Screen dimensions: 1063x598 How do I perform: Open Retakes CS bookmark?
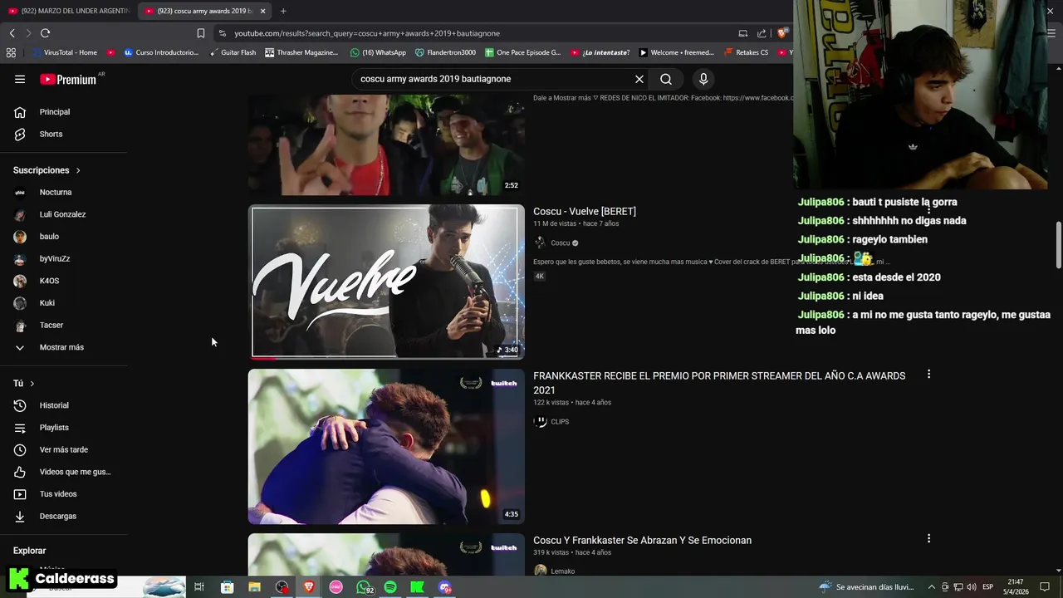pyautogui.click(x=746, y=52)
